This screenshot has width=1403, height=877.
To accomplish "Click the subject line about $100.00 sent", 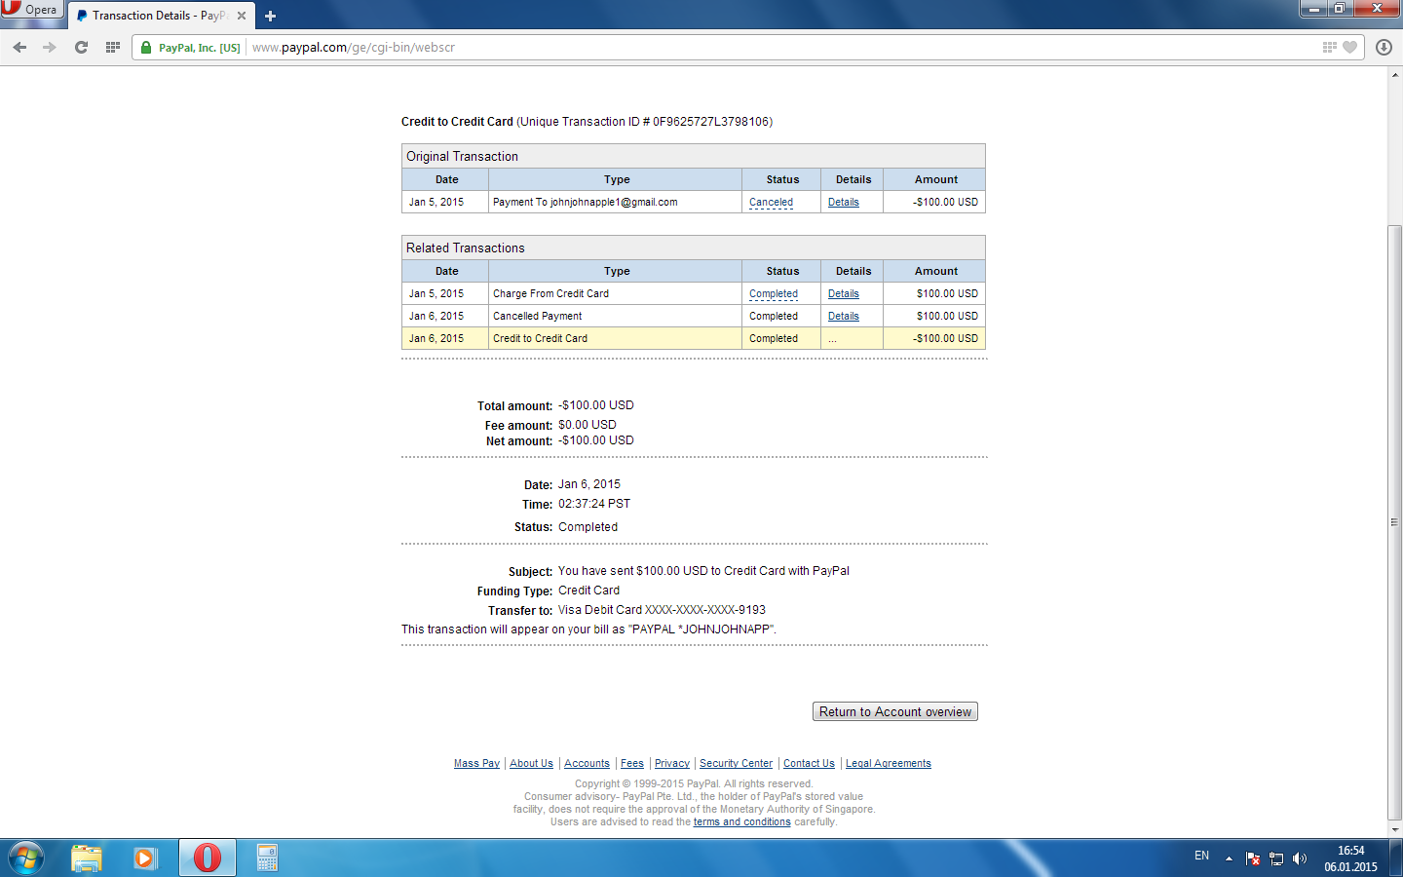I will [703, 571].
